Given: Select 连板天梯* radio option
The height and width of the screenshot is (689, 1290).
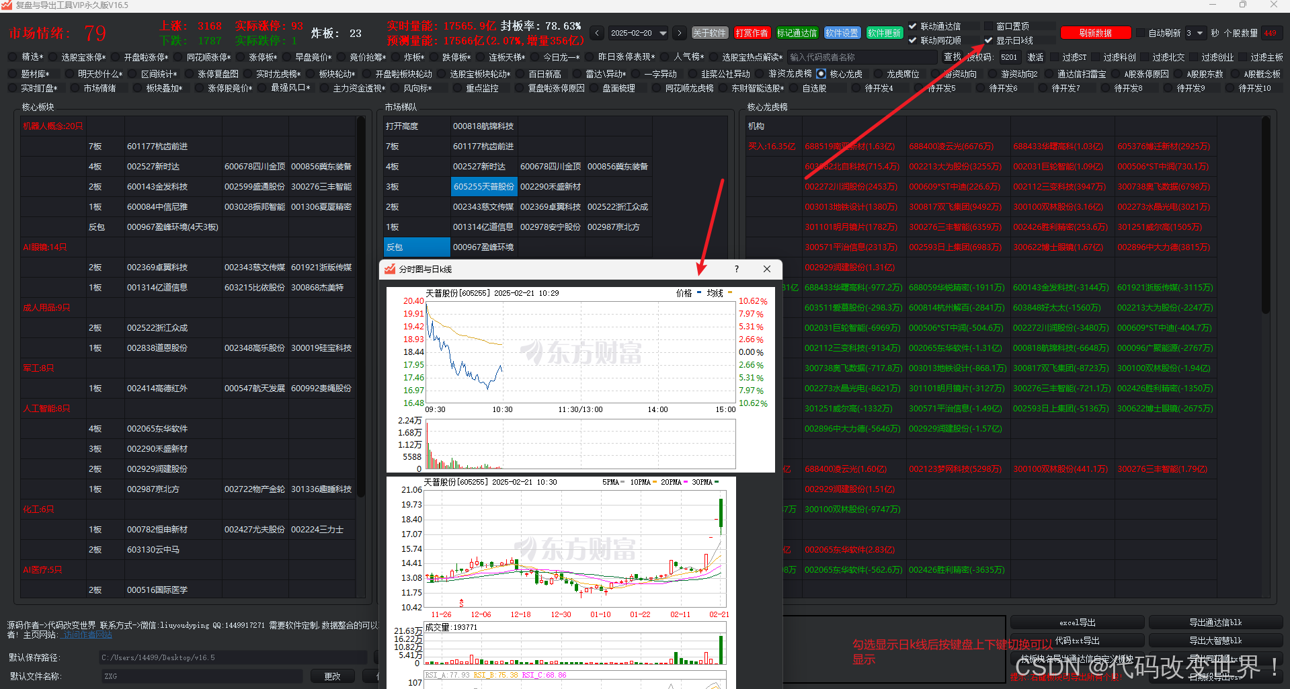Looking at the screenshot, I should click(x=480, y=57).
